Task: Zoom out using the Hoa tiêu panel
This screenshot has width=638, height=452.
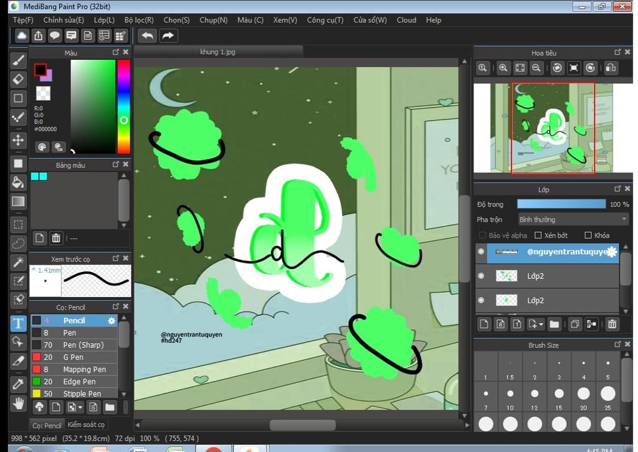Action: click(536, 68)
